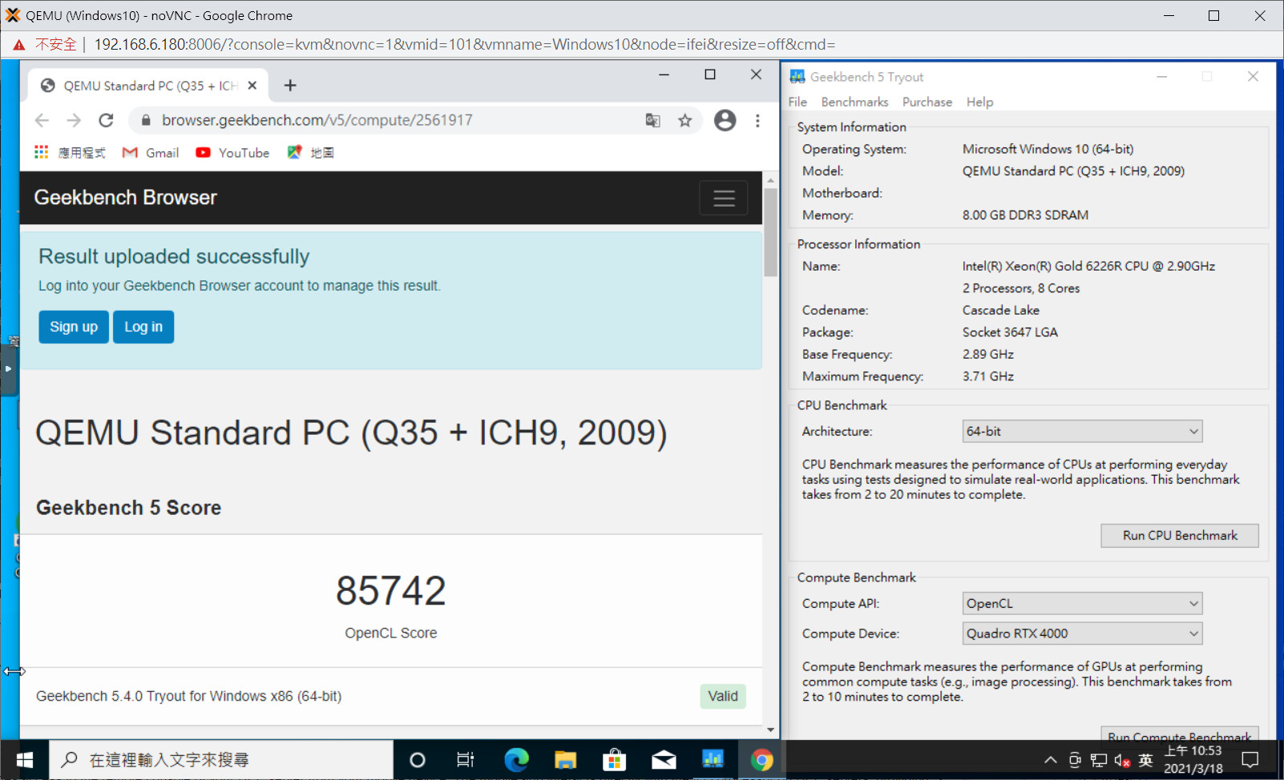Screen dimensions: 1284x780
Task: Click the Task View taskbar icon
Action: pyautogui.click(x=466, y=759)
